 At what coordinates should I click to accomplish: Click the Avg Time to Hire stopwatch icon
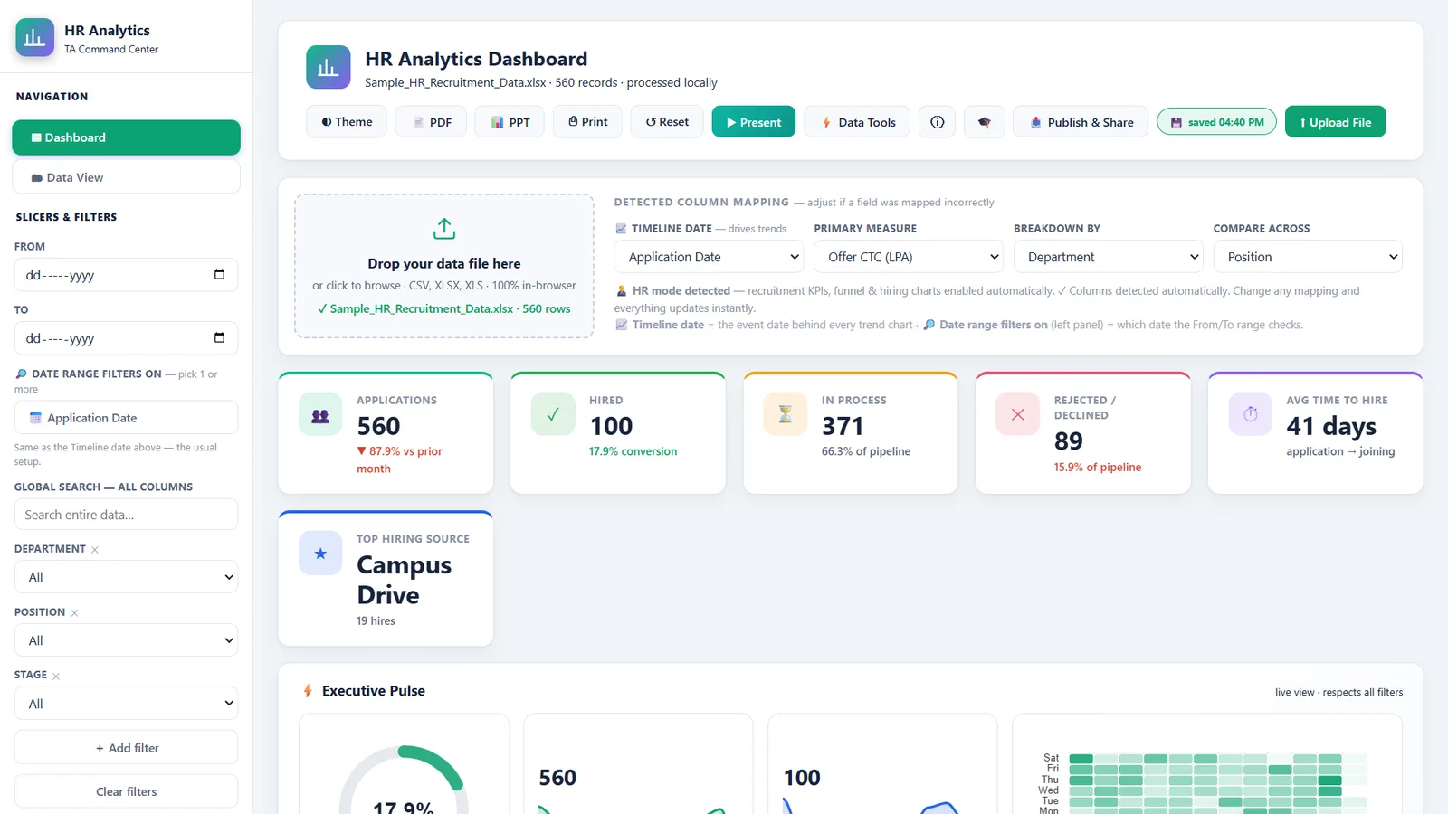[x=1251, y=414]
